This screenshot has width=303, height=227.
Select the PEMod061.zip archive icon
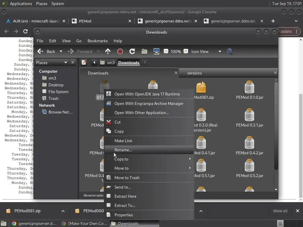click(x=201, y=87)
